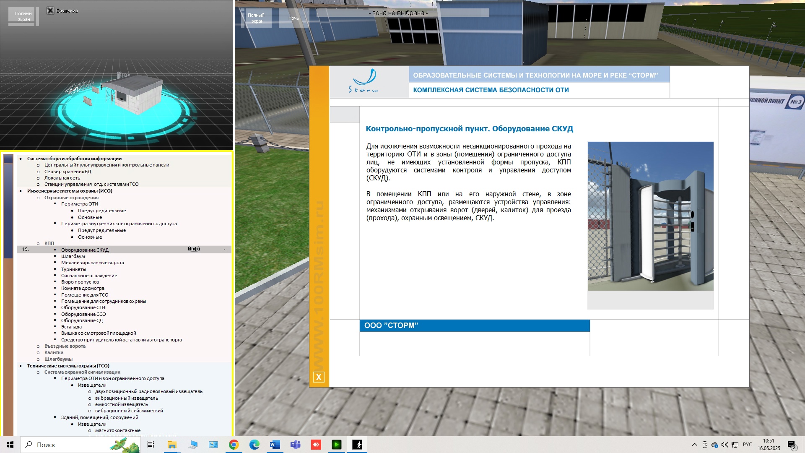
Task: Open the notification center icon
Action: [792, 445]
